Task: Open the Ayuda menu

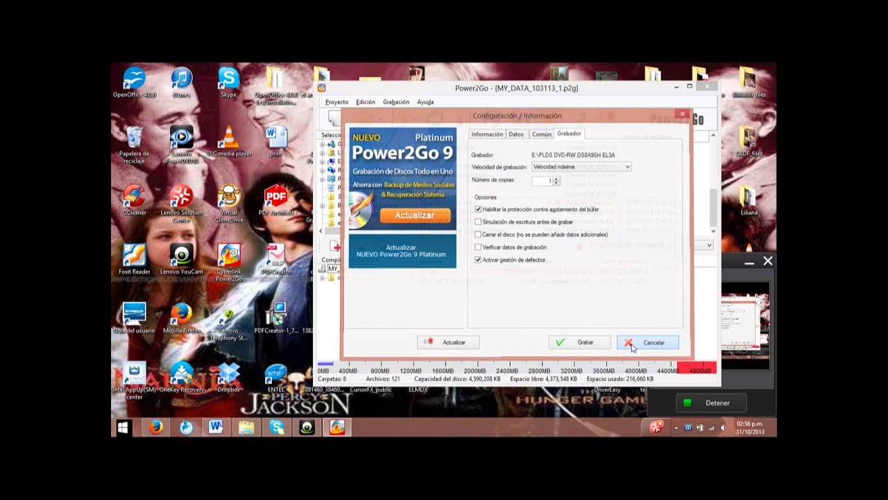Action: coord(425,102)
